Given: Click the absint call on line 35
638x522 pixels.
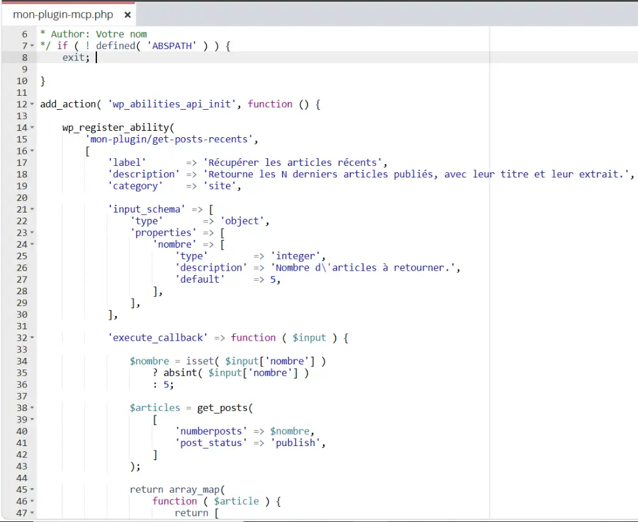Looking at the screenshot, I should pyautogui.click(x=181, y=373).
